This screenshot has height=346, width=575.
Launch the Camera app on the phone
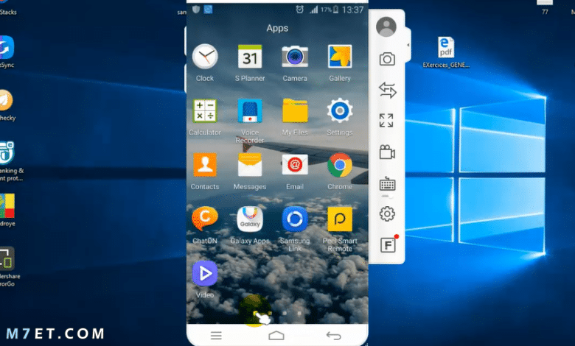tap(295, 57)
